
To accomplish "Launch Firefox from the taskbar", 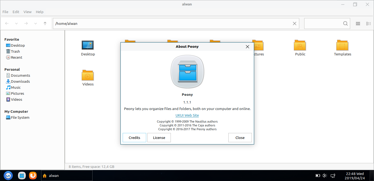I will tap(33, 176).
